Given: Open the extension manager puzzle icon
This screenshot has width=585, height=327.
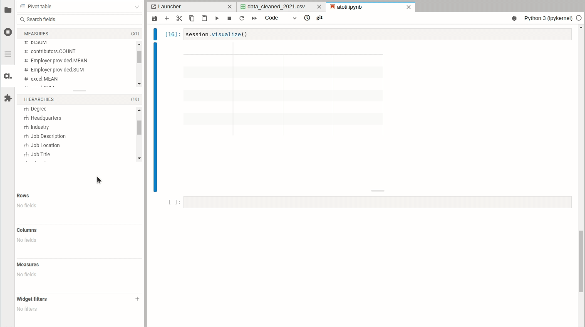Looking at the screenshot, I should pos(7,98).
